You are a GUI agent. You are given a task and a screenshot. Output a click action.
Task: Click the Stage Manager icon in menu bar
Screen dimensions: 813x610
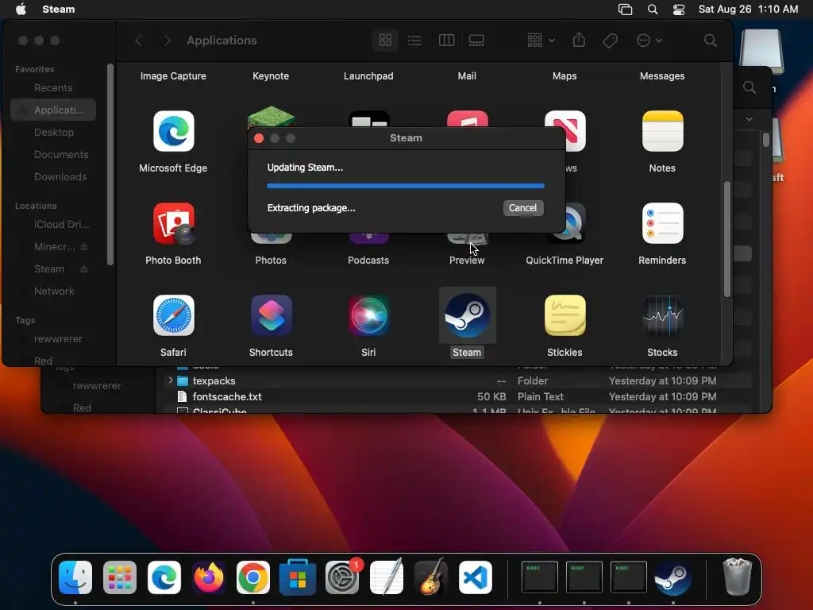[x=626, y=10]
